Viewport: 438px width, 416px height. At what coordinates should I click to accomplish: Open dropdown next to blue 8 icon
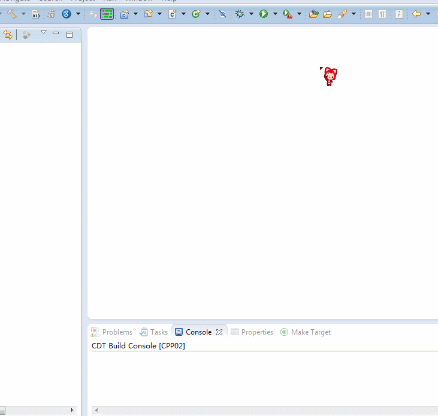(78, 14)
